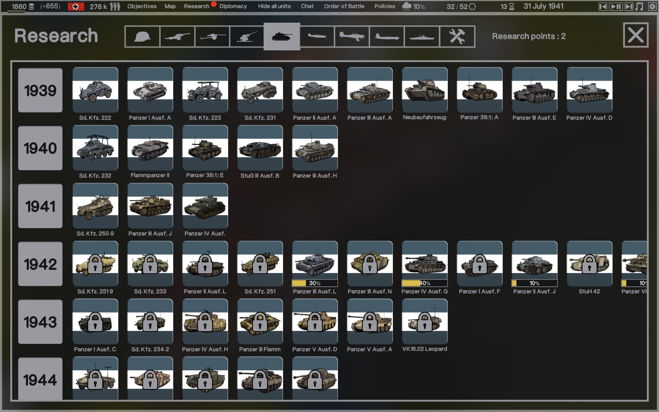This screenshot has width=659, height=412.
Task: Click locked VK16.02 Leopard padlock
Action: (425, 322)
